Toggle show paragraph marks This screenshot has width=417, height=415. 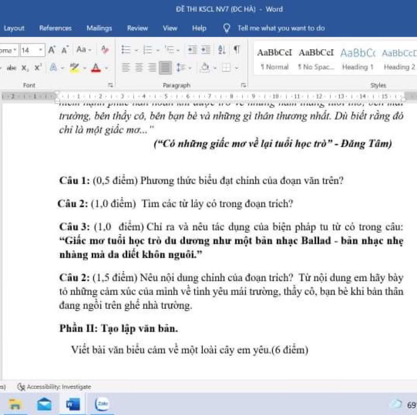click(x=237, y=50)
